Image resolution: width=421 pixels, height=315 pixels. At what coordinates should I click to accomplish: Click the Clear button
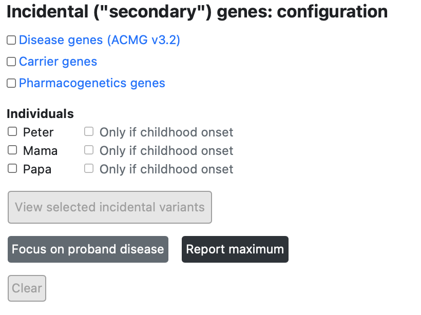27,288
